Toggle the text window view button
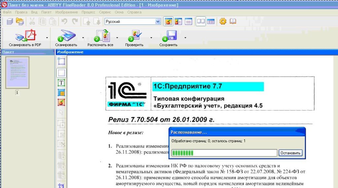Image resolution: width=338 pixels, height=188 pixels. (x=188, y=21)
